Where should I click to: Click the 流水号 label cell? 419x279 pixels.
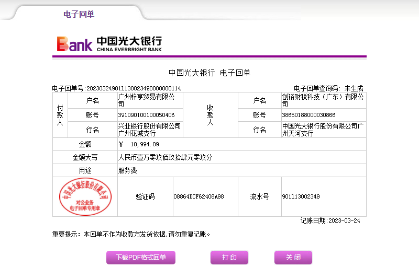click(259, 196)
